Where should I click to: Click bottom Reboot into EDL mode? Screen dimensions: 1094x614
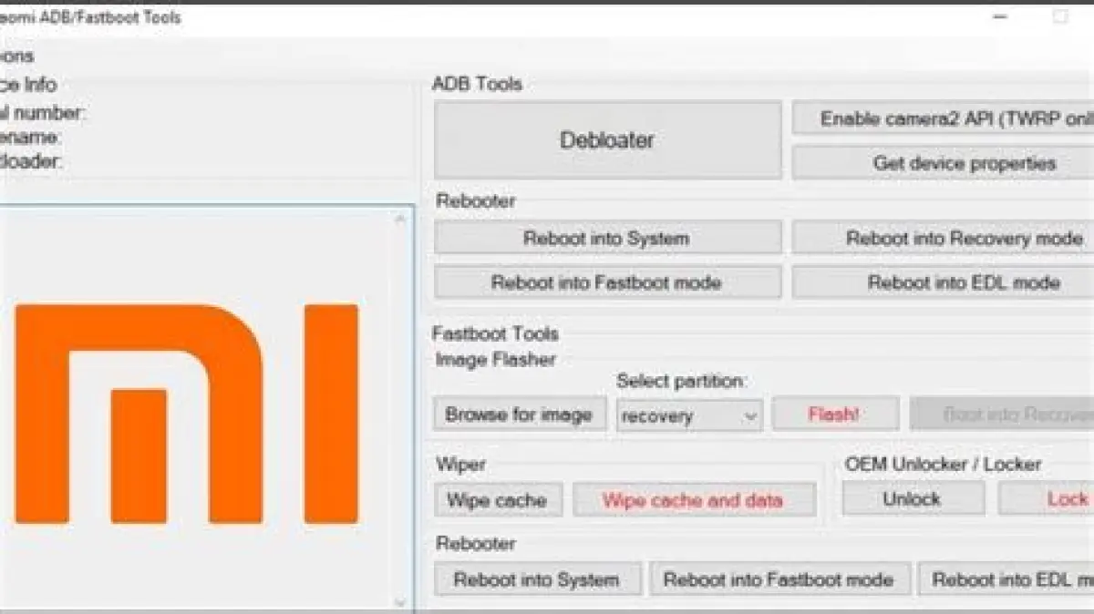coord(1007,579)
